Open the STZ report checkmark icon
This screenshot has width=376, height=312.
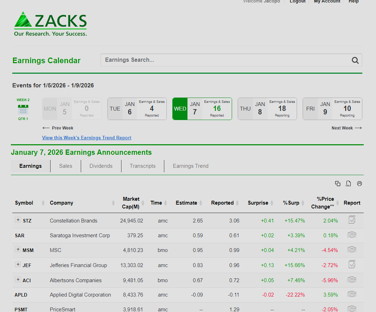tap(352, 220)
